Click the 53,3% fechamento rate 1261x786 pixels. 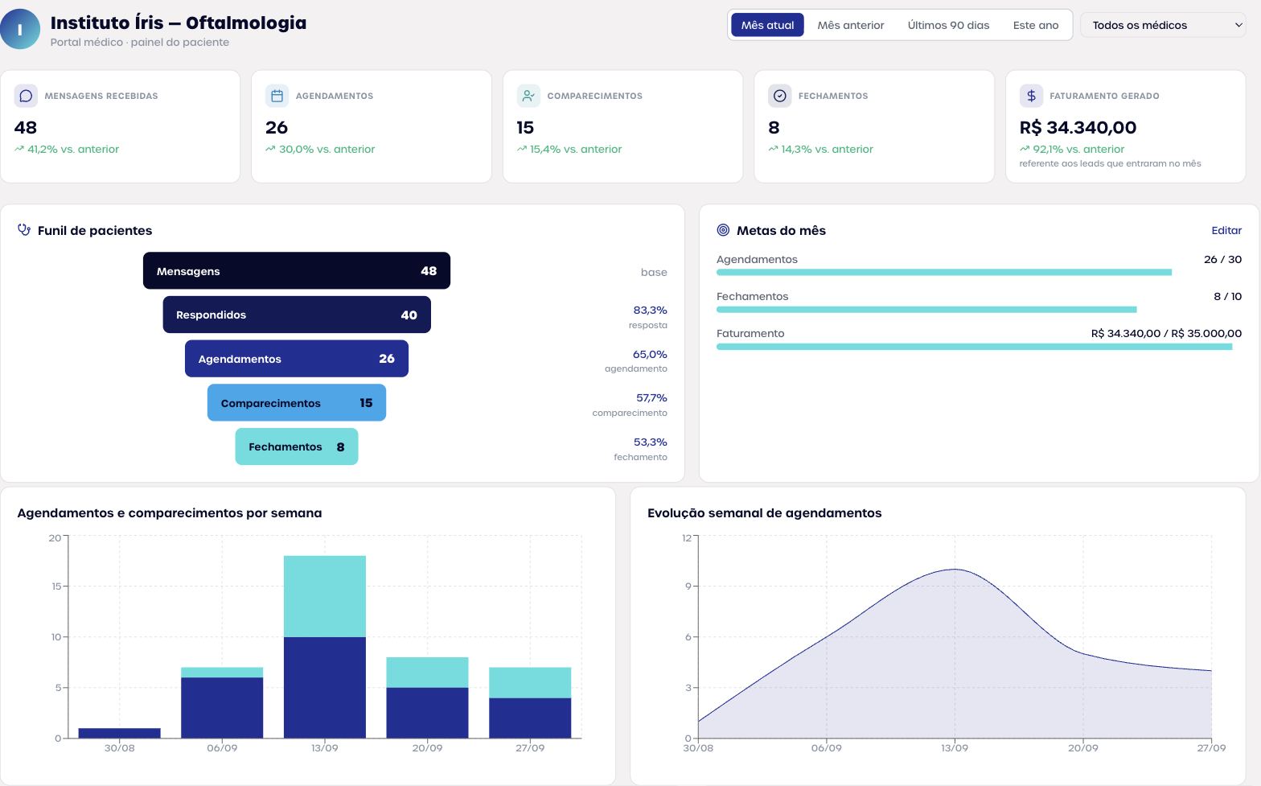(x=650, y=442)
